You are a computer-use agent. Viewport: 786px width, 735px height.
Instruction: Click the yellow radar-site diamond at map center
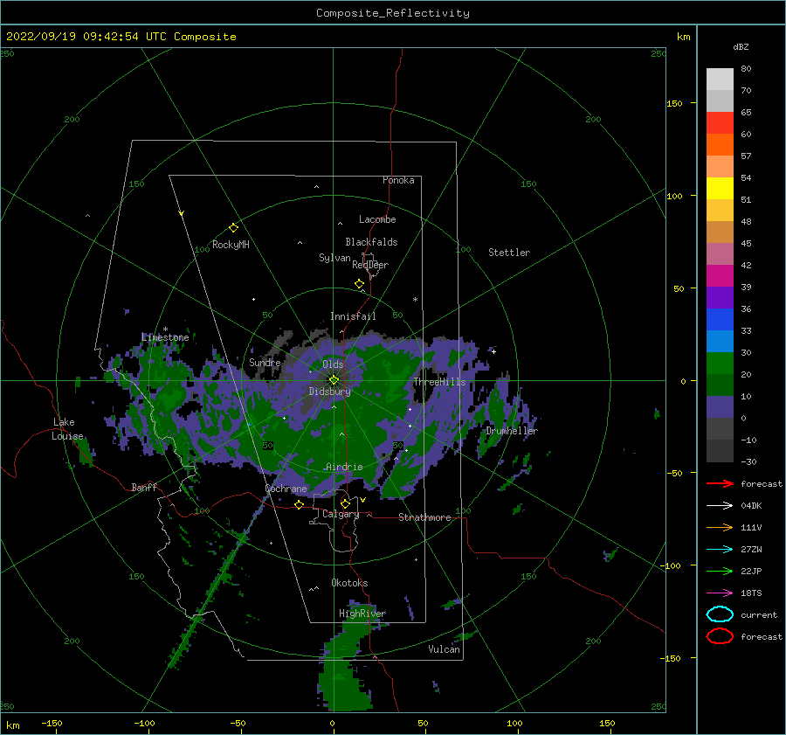334,380
